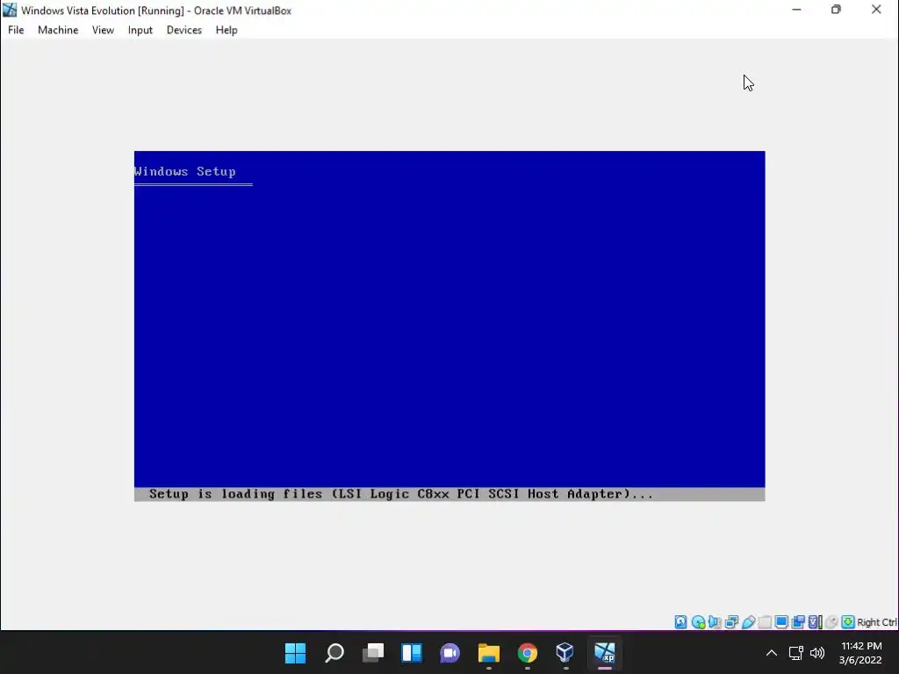
Task: Open the Help menu
Action: tap(227, 30)
